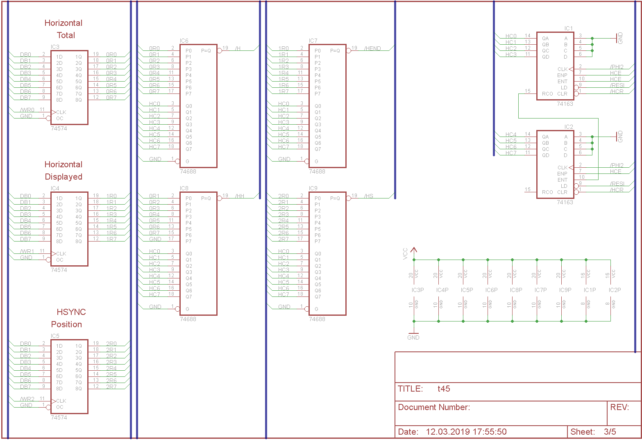Select the title text "t45"
642x440 pixels.
444,389
